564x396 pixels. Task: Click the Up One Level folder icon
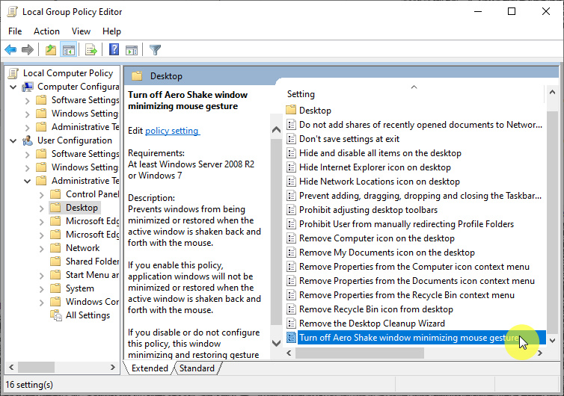50,50
